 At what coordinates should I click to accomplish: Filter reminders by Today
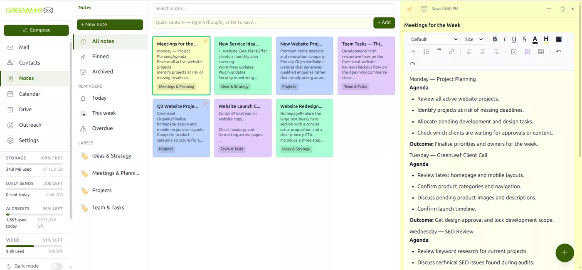pyautogui.click(x=110, y=98)
